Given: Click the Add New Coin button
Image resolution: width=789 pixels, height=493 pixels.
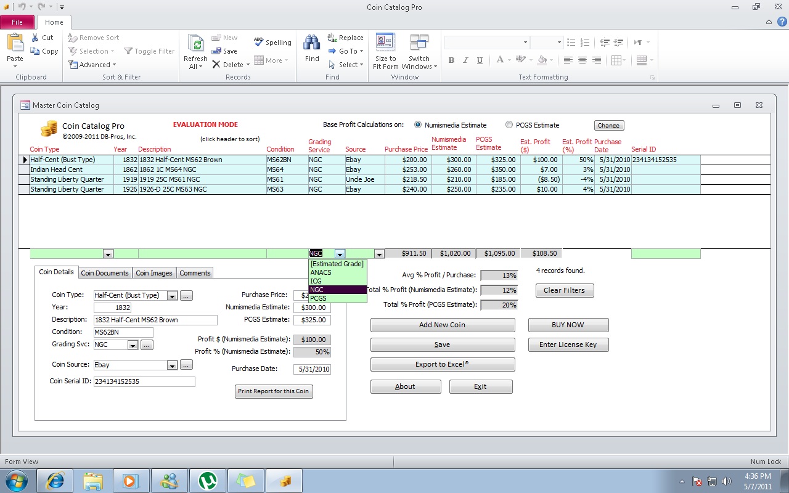Looking at the screenshot, I should tap(442, 325).
